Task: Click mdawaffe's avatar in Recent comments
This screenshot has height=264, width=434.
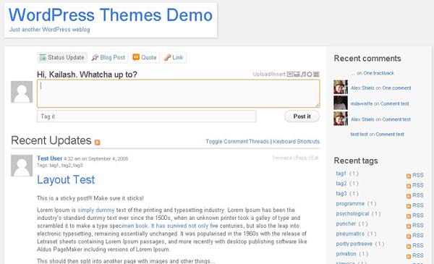Action: point(341,103)
